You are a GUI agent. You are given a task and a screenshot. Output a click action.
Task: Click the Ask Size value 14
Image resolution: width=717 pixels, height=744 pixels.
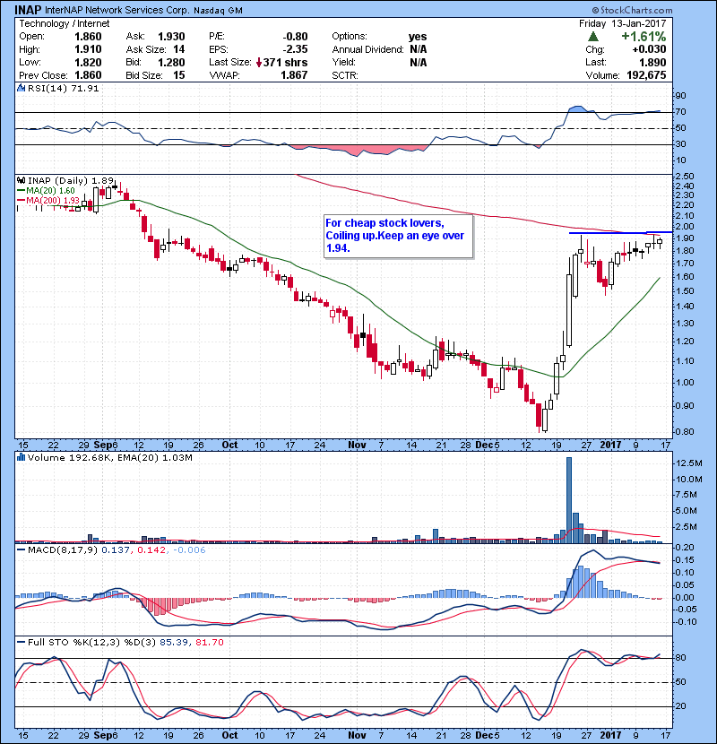click(x=179, y=49)
